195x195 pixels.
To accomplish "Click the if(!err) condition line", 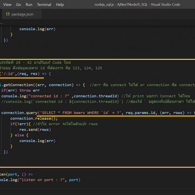I will click(x=20, y=124).
